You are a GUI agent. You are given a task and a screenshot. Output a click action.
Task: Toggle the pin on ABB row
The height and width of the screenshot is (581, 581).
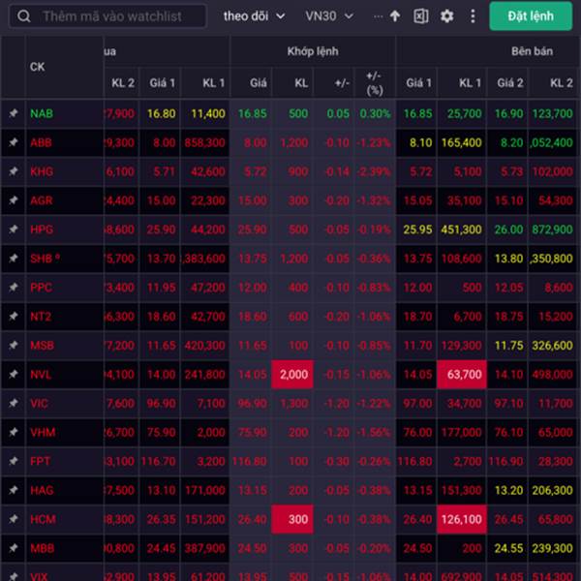tap(14, 142)
